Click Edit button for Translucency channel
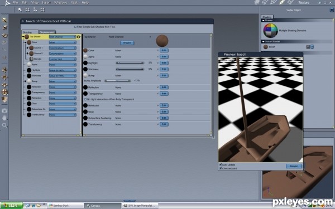The height and width of the screenshot is (209, 335). (164, 124)
